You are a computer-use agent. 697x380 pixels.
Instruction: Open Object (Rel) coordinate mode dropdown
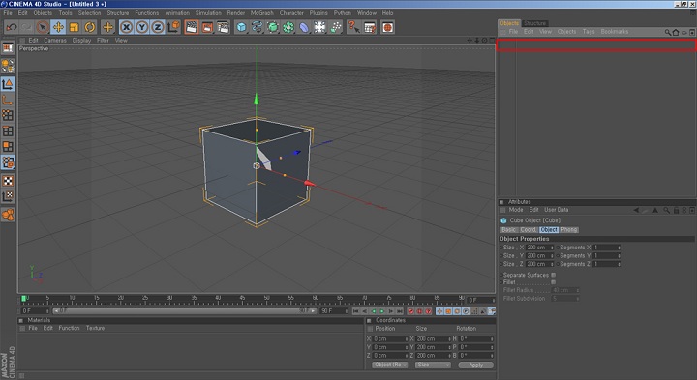(390, 365)
